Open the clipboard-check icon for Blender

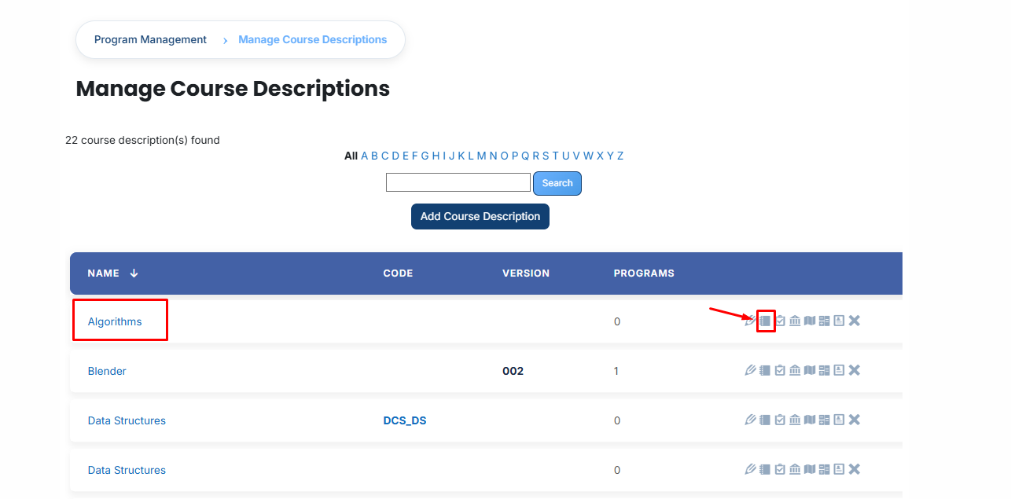[x=780, y=370]
